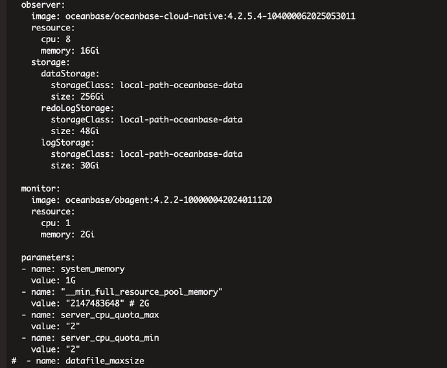Click the logStorage key
Image resolution: width=447 pixels, height=368 pixels.
pos(67,143)
